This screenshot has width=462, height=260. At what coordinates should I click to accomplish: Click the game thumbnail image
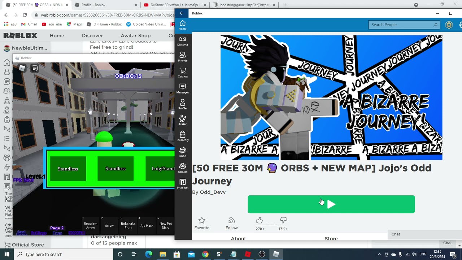click(x=331, y=97)
